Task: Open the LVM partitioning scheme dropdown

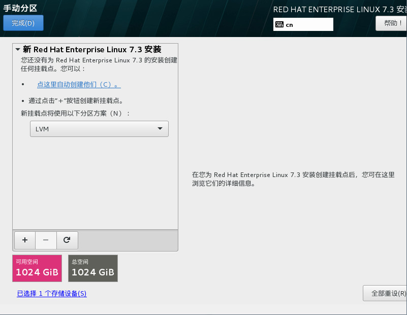Action: [99, 129]
